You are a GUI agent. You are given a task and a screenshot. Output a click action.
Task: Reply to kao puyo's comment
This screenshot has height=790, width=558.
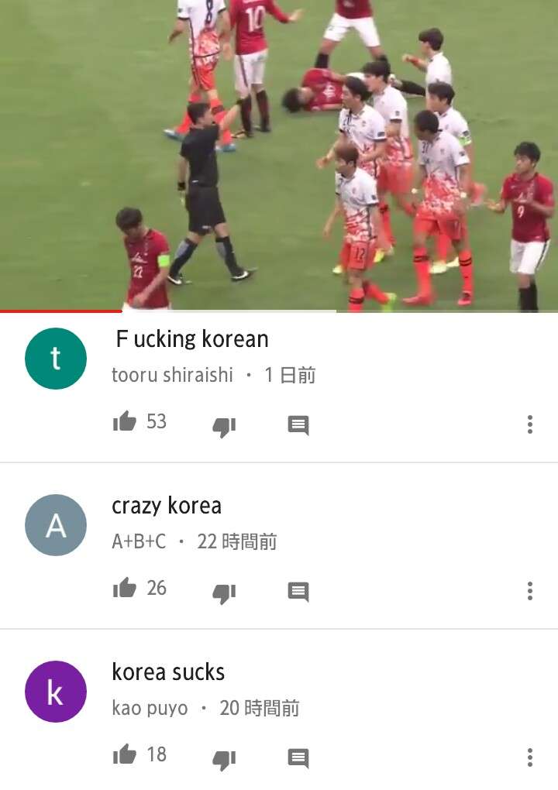(x=298, y=757)
